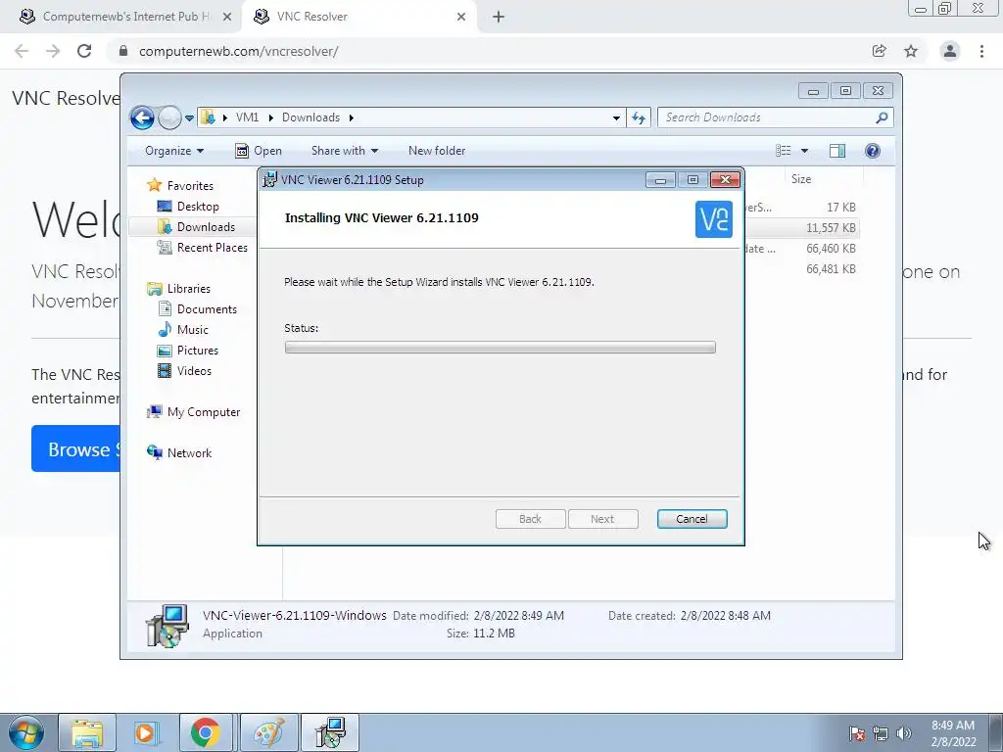The image size is (1003, 752).
Task: Click the share page icon in Chrome
Action: click(880, 51)
